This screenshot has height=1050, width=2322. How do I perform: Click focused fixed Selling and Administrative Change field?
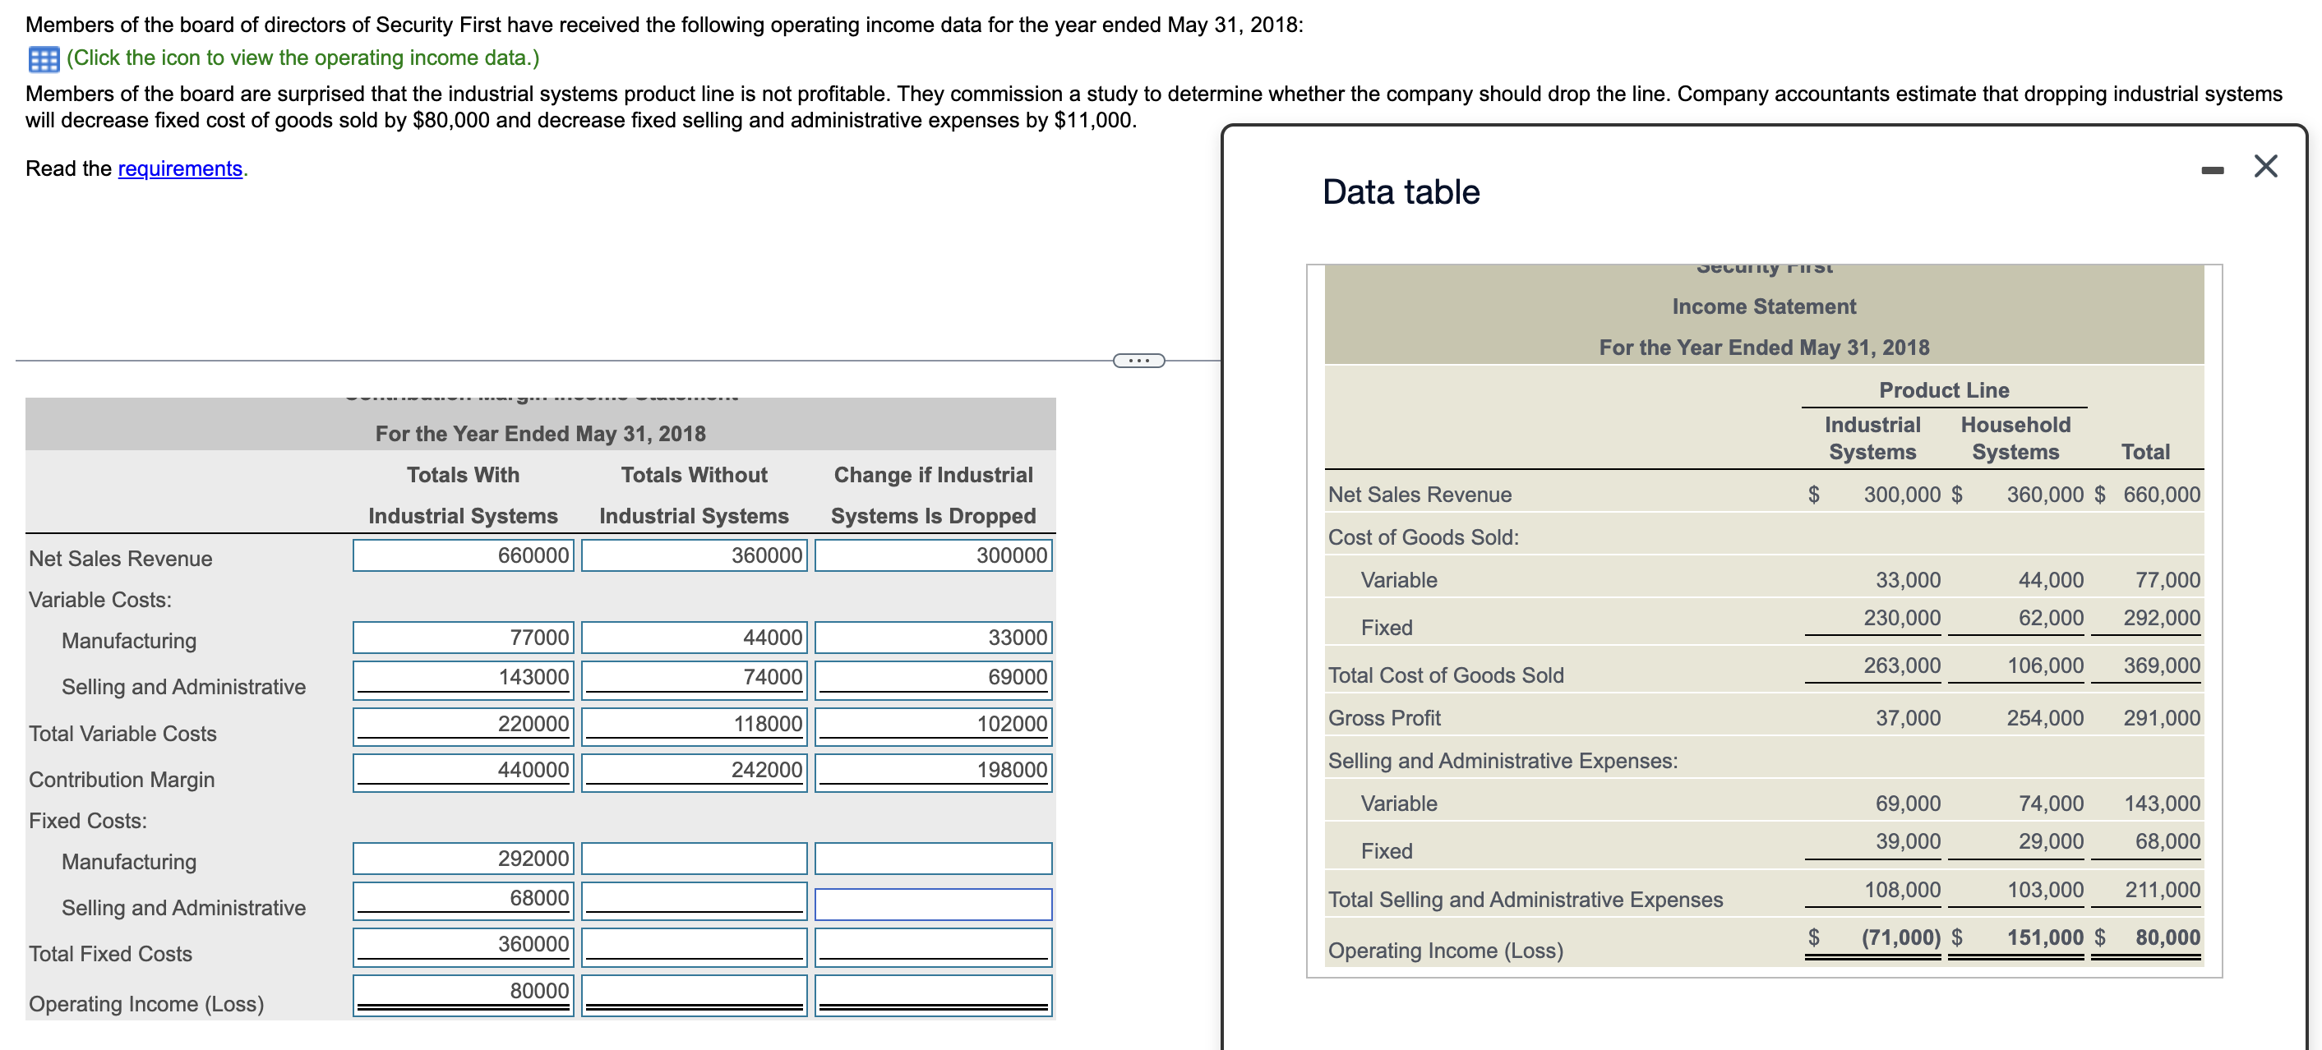[x=933, y=904]
